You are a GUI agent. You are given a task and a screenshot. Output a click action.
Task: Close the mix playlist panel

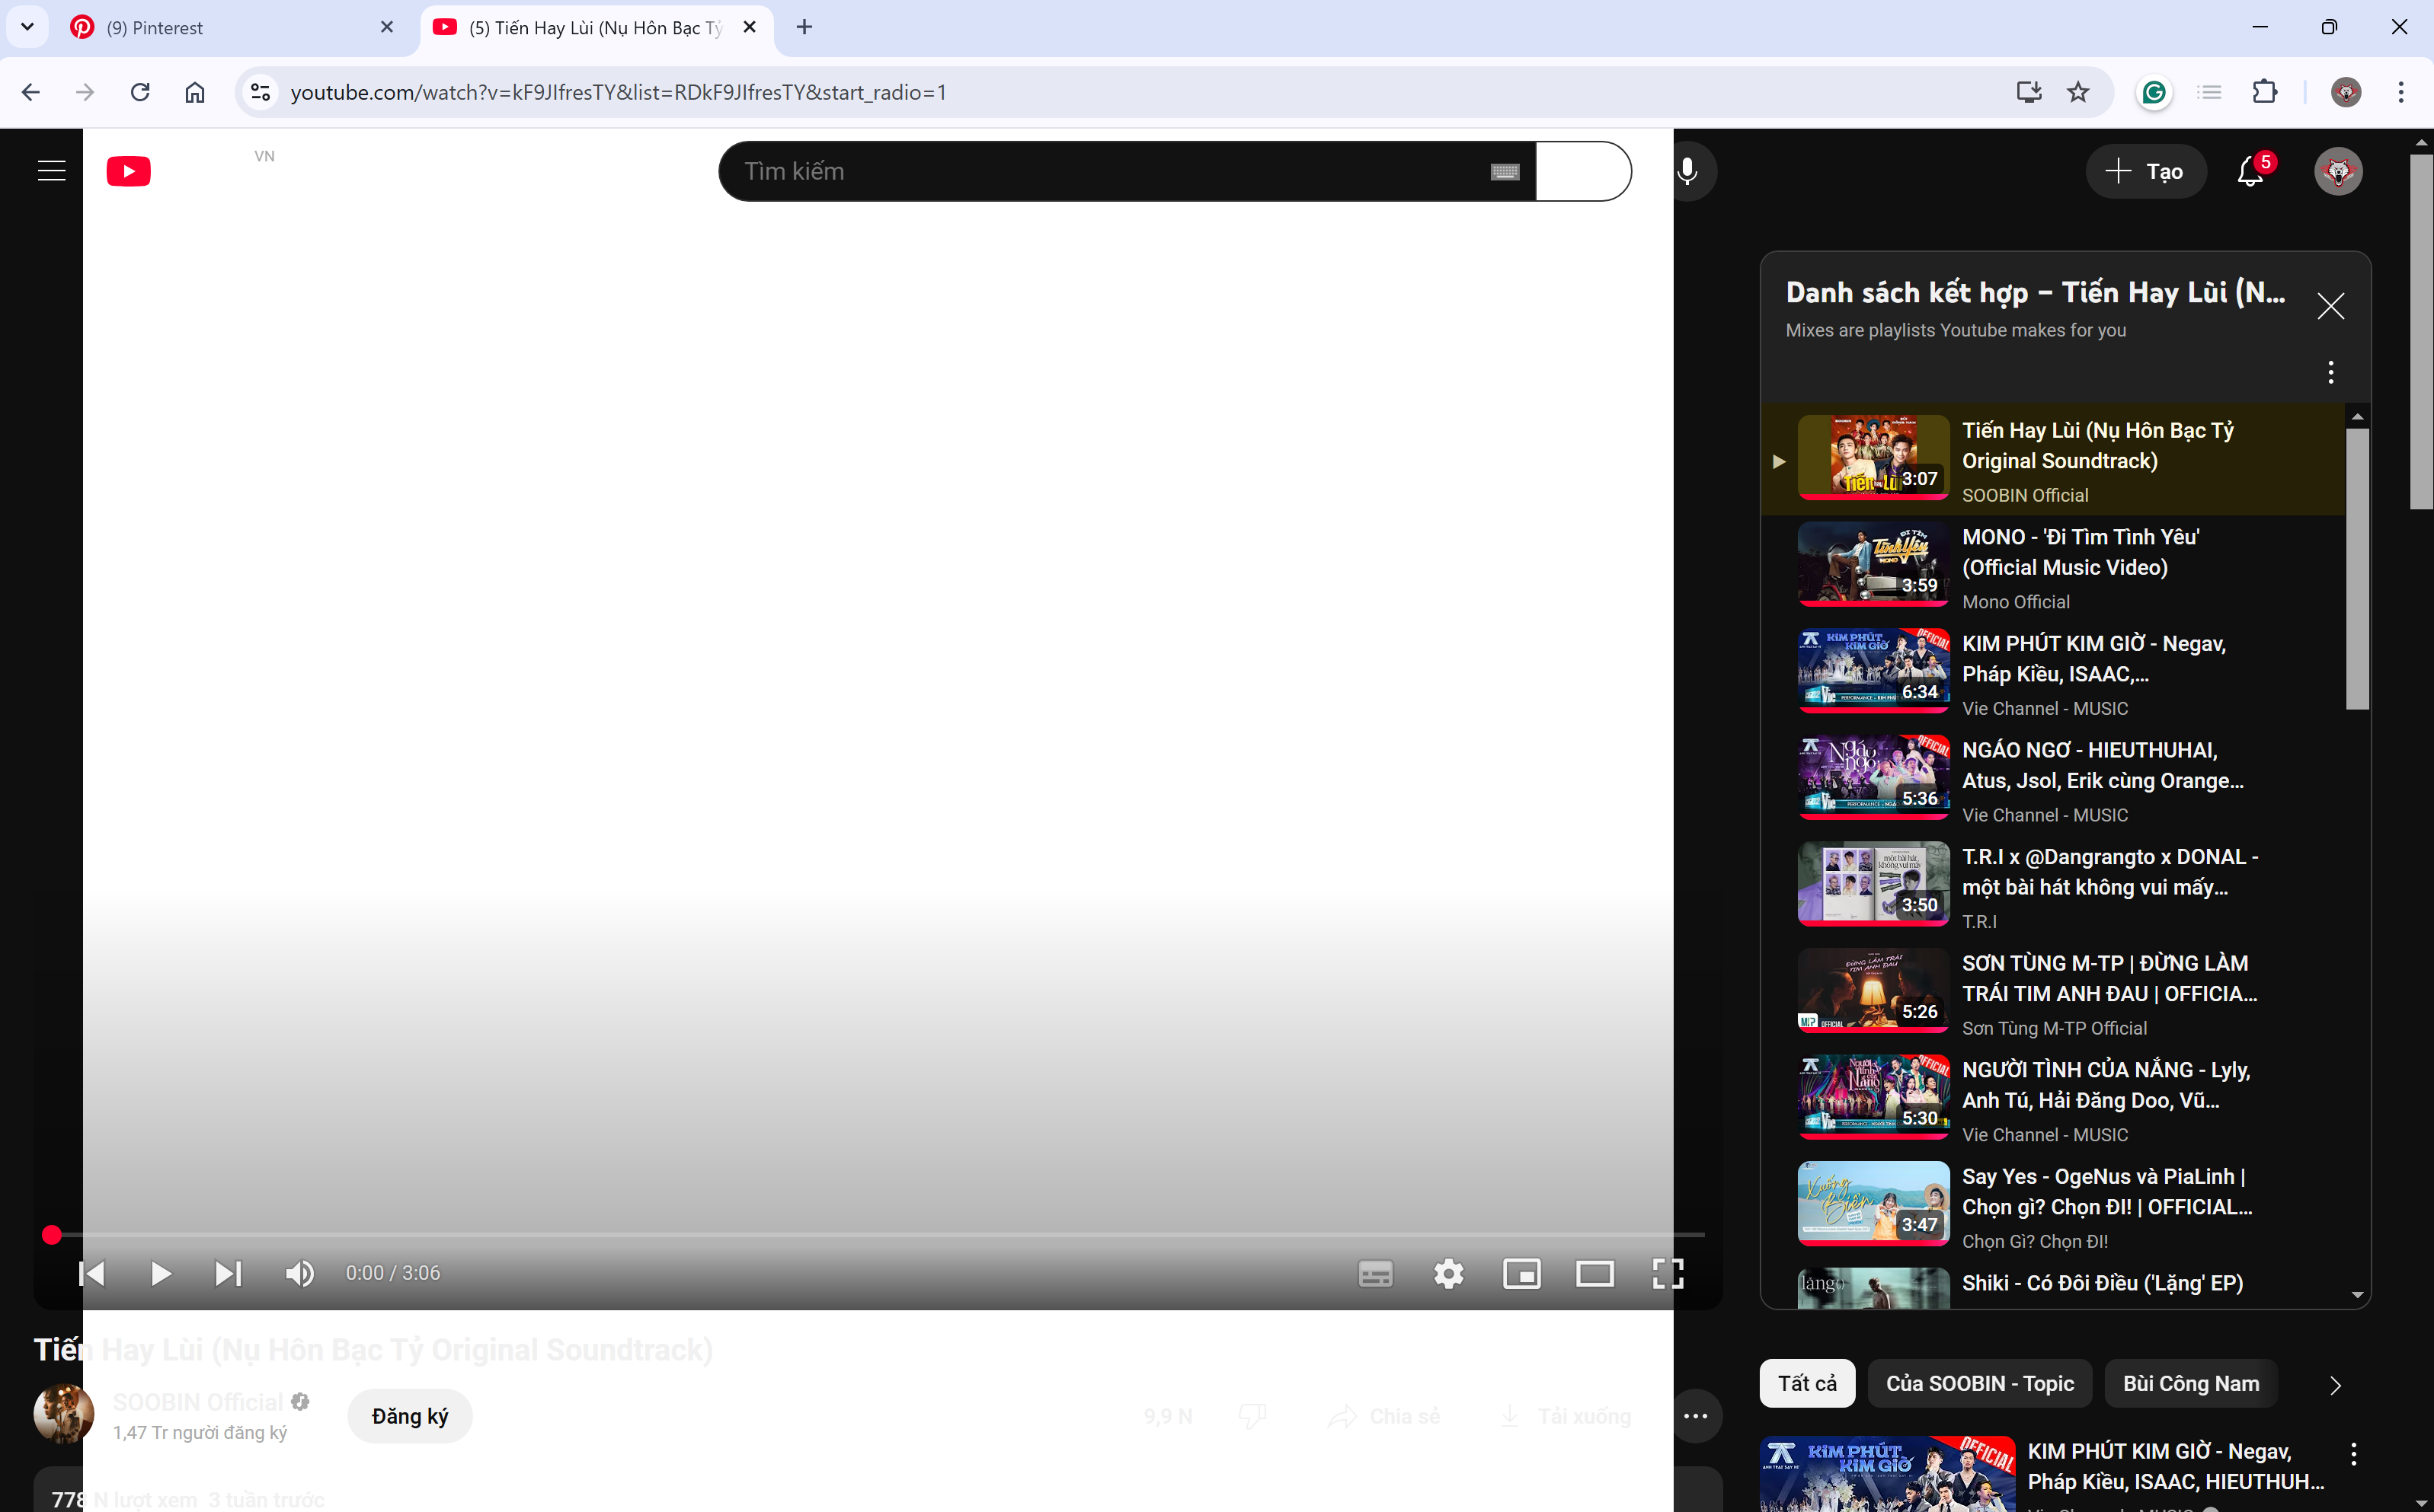pyautogui.click(x=2330, y=306)
